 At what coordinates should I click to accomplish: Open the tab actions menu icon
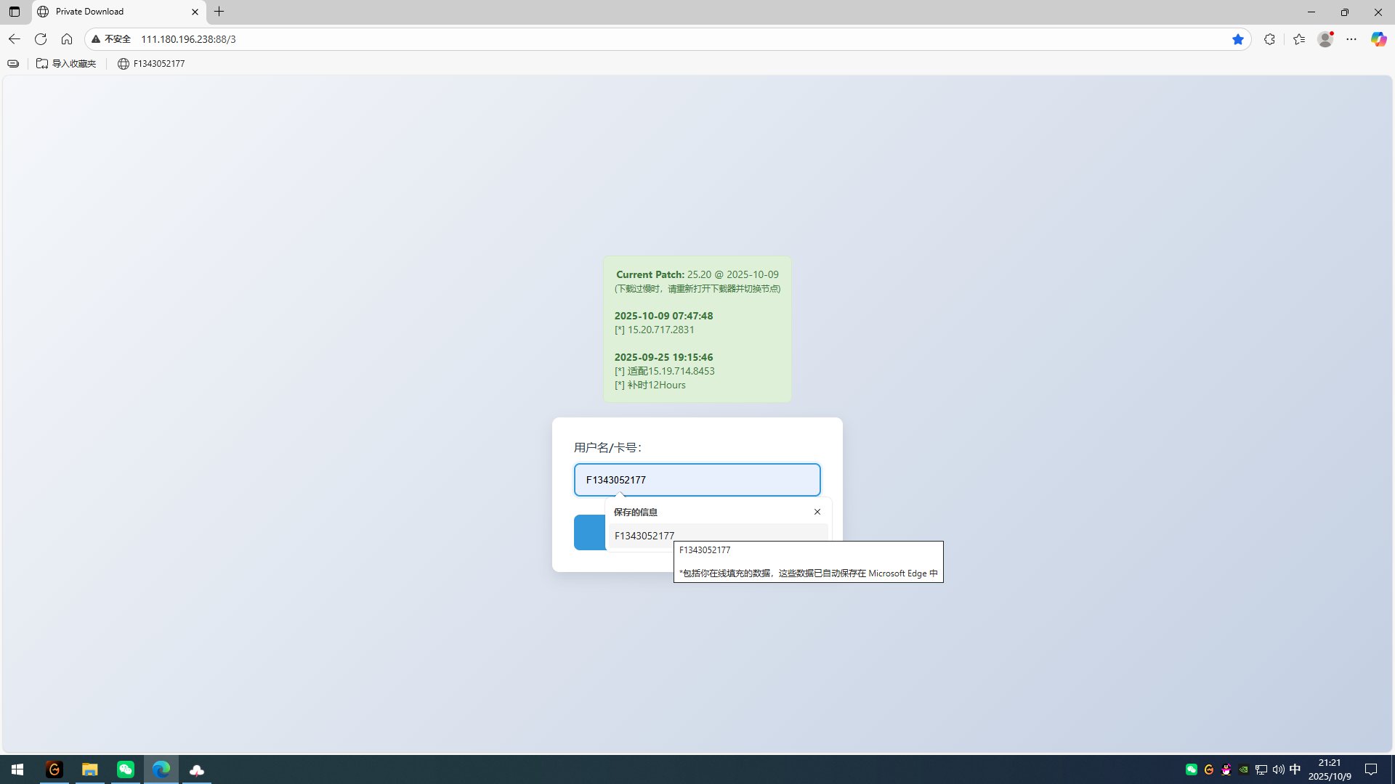[x=15, y=12]
